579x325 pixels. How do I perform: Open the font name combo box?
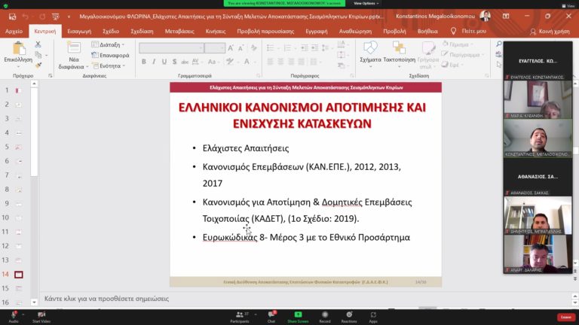click(171, 48)
